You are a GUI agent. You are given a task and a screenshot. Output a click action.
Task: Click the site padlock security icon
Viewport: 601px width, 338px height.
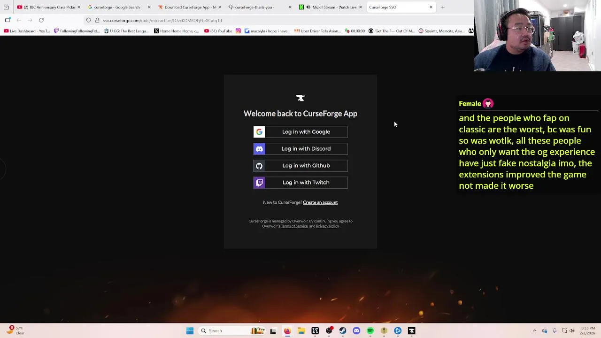click(x=97, y=20)
